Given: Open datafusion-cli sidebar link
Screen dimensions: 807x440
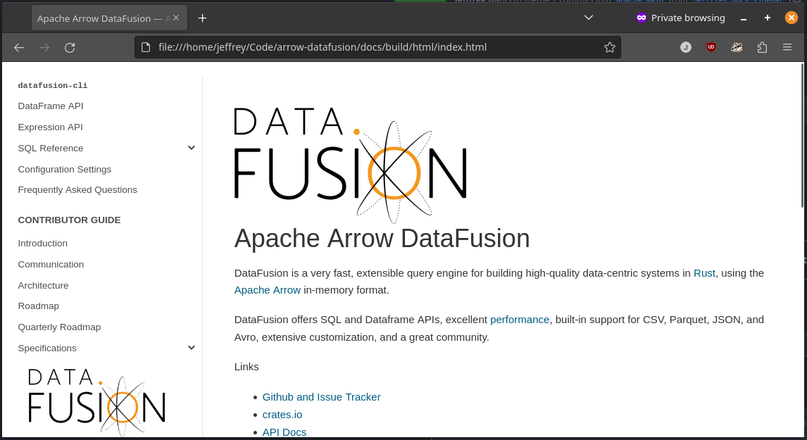Looking at the screenshot, I should click(x=53, y=85).
